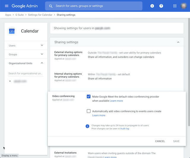The width and height of the screenshot is (190, 158).
Task: Collapse the Sharing settings panel
Action: 178,42
